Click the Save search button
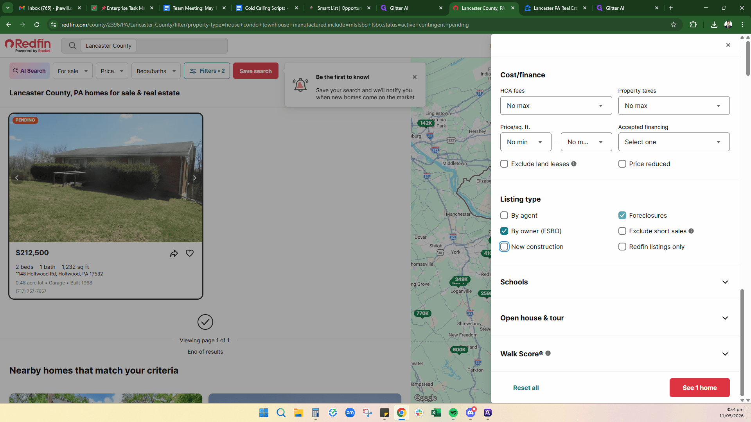The width and height of the screenshot is (751, 422). point(256,71)
